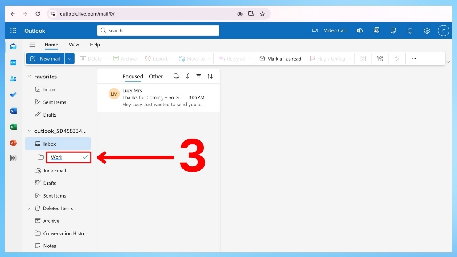The image size is (457, 257).
Task: Click Reply all toolbar button
Action: [232, 59]
